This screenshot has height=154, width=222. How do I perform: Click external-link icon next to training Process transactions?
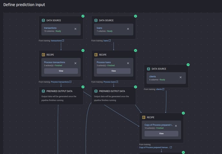(70, 82)
